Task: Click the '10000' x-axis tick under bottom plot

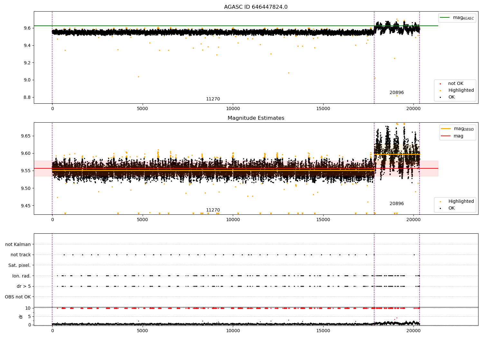Action: point(233,331)
